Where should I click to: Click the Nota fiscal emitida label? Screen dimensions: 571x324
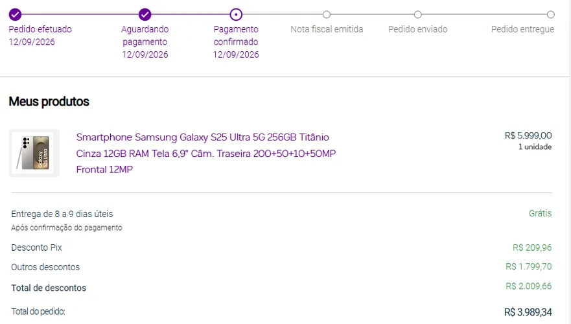point(327,29)
